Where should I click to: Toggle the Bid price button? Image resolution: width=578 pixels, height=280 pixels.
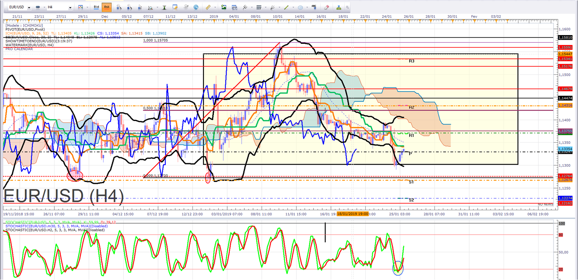tap(96, 7)
